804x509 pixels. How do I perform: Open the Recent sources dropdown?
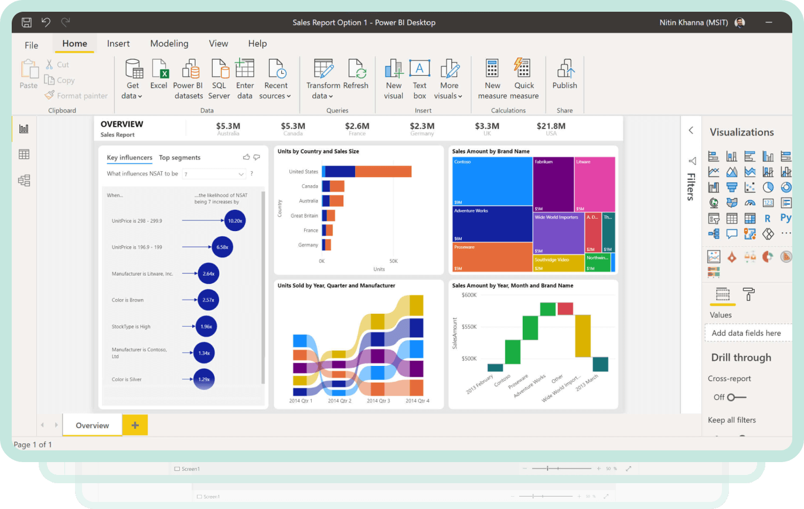coord(289,96)
